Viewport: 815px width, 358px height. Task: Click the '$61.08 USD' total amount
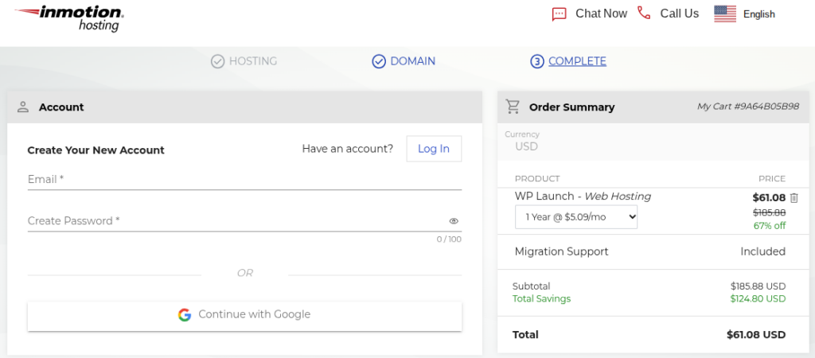[x=756, y=335]
